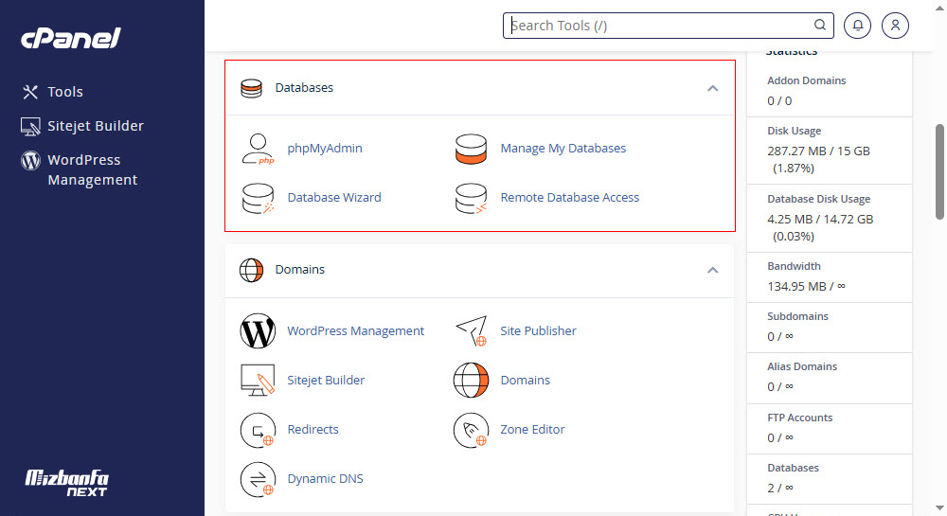Click the orange Domains globe icon
The height and width of the screenshot is (516, 947).
tap(471, 381)
